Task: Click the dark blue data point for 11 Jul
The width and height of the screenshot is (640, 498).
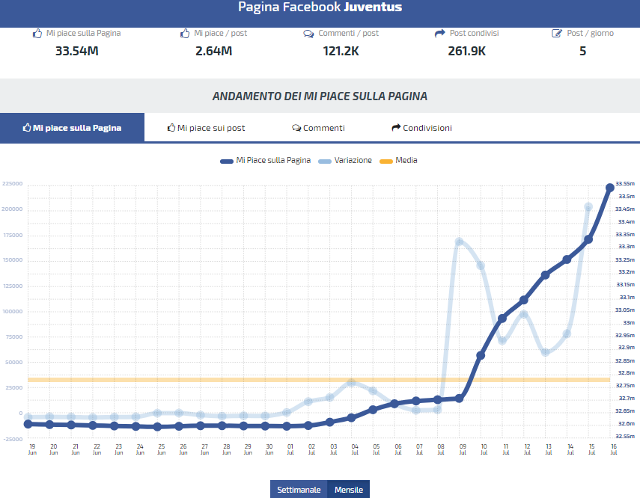Action: point(502,318)
